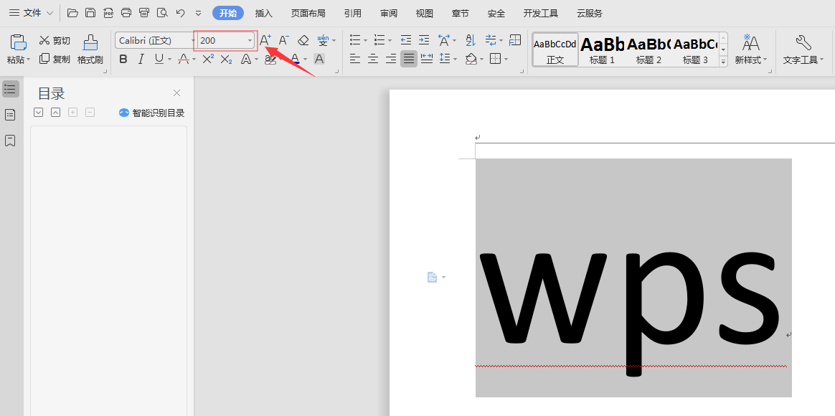The height and width of the screenshot is (416, 835).
Task: Cut selection with 剪切
Action: pyautogui.click(x=55, y=40)
